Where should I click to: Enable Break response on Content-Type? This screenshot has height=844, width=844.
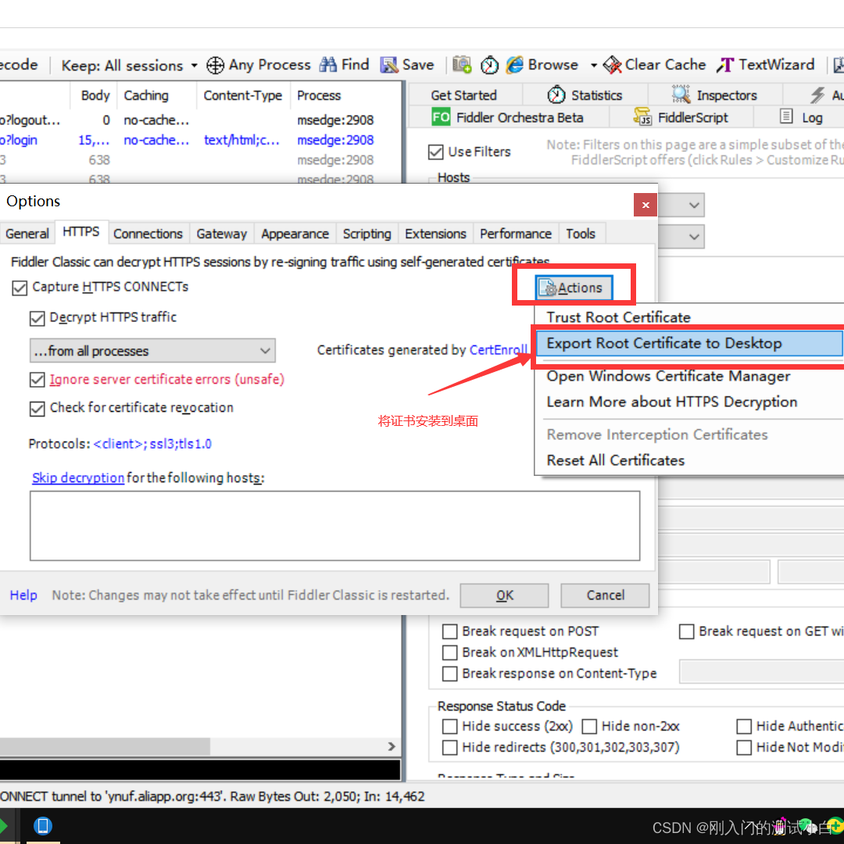coord(449,674)
